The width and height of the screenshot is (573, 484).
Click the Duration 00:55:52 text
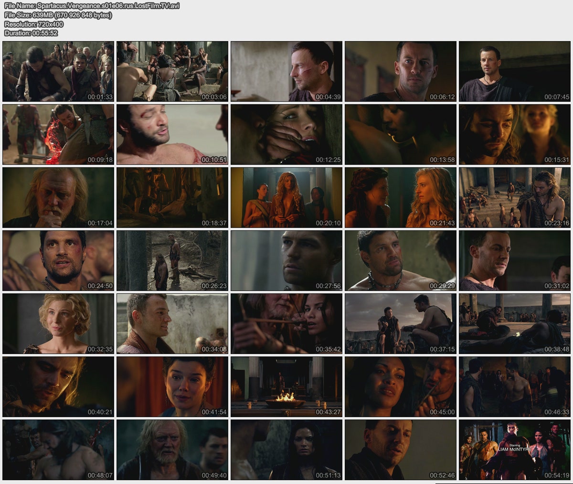pos(31,33)
